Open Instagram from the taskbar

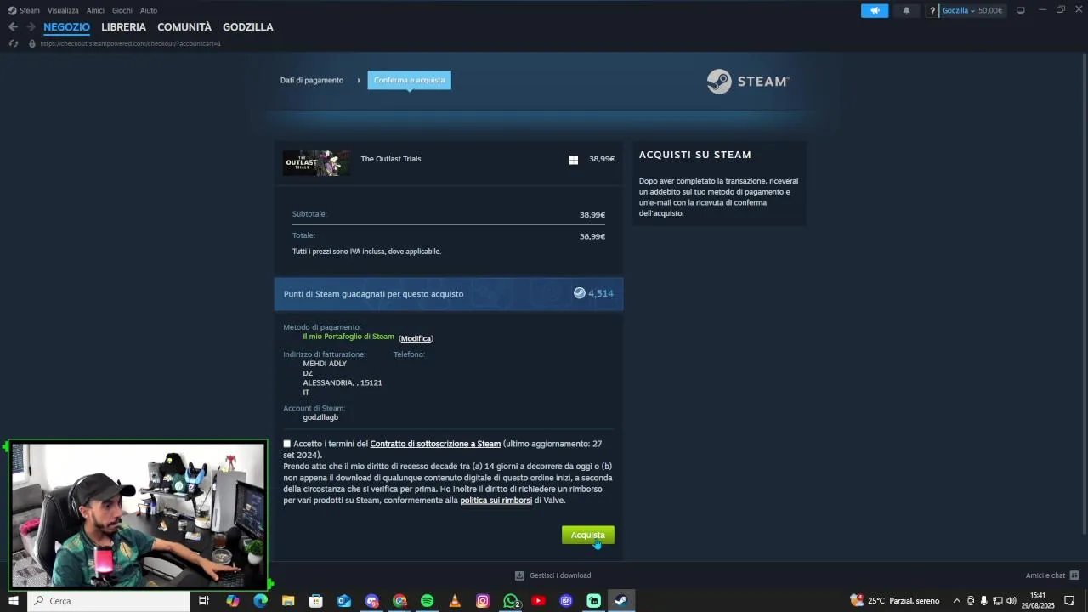pos(483,601)
